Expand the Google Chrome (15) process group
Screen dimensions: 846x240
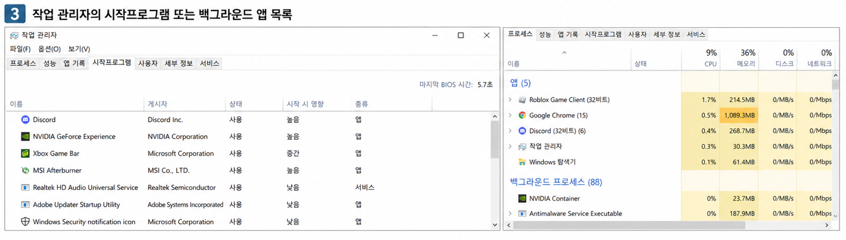point(510,115)
